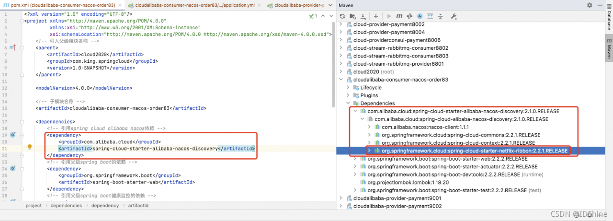The width and height of the screenshot is (613, 221).
Task: Expand the Plugins node
Action: coord(348,95)
